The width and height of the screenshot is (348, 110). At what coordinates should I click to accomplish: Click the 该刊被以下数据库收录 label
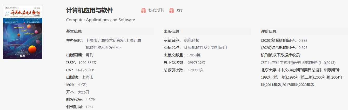pos(281,55)
